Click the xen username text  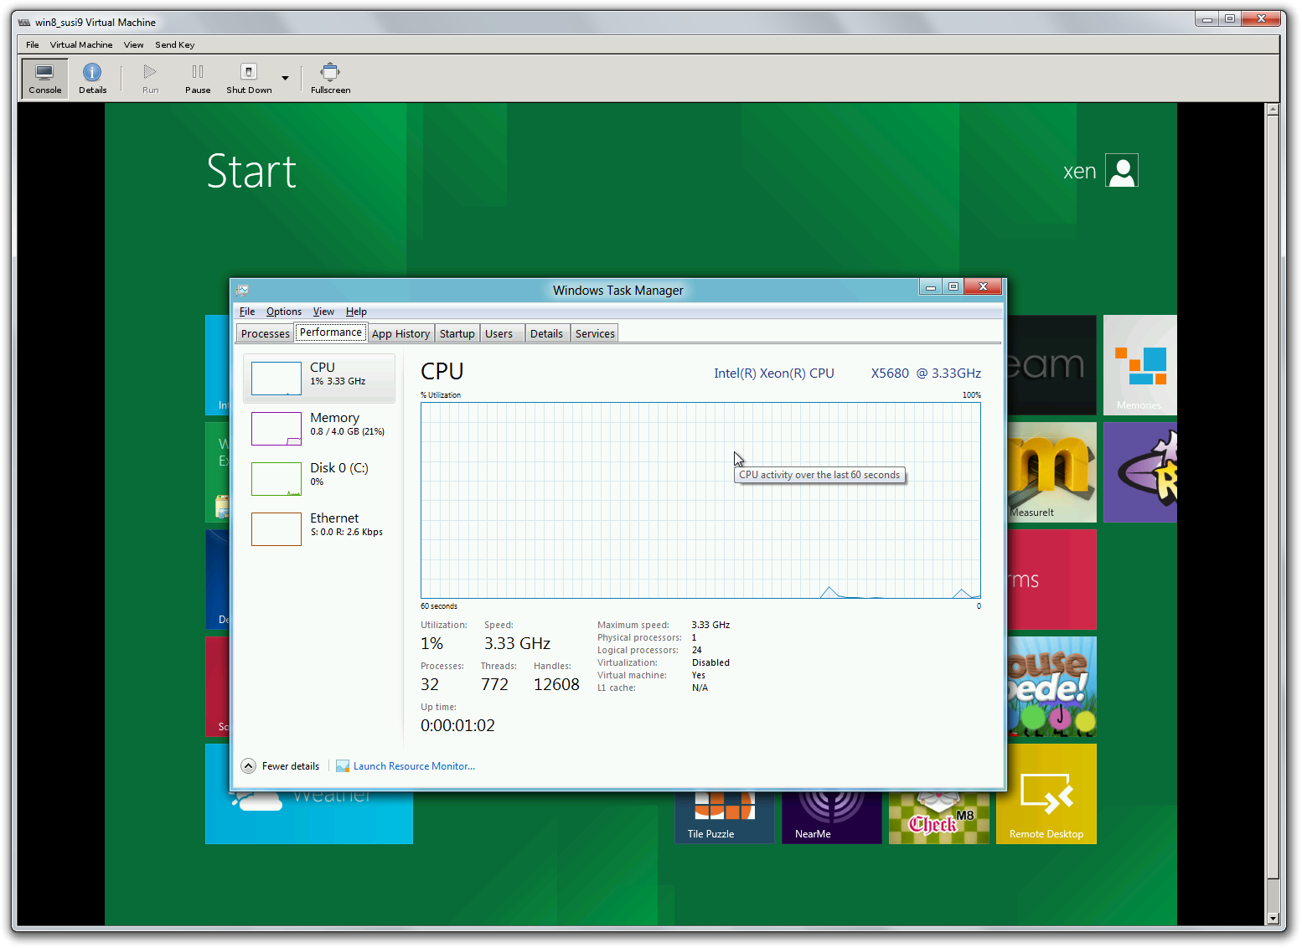pos(1080,172)
